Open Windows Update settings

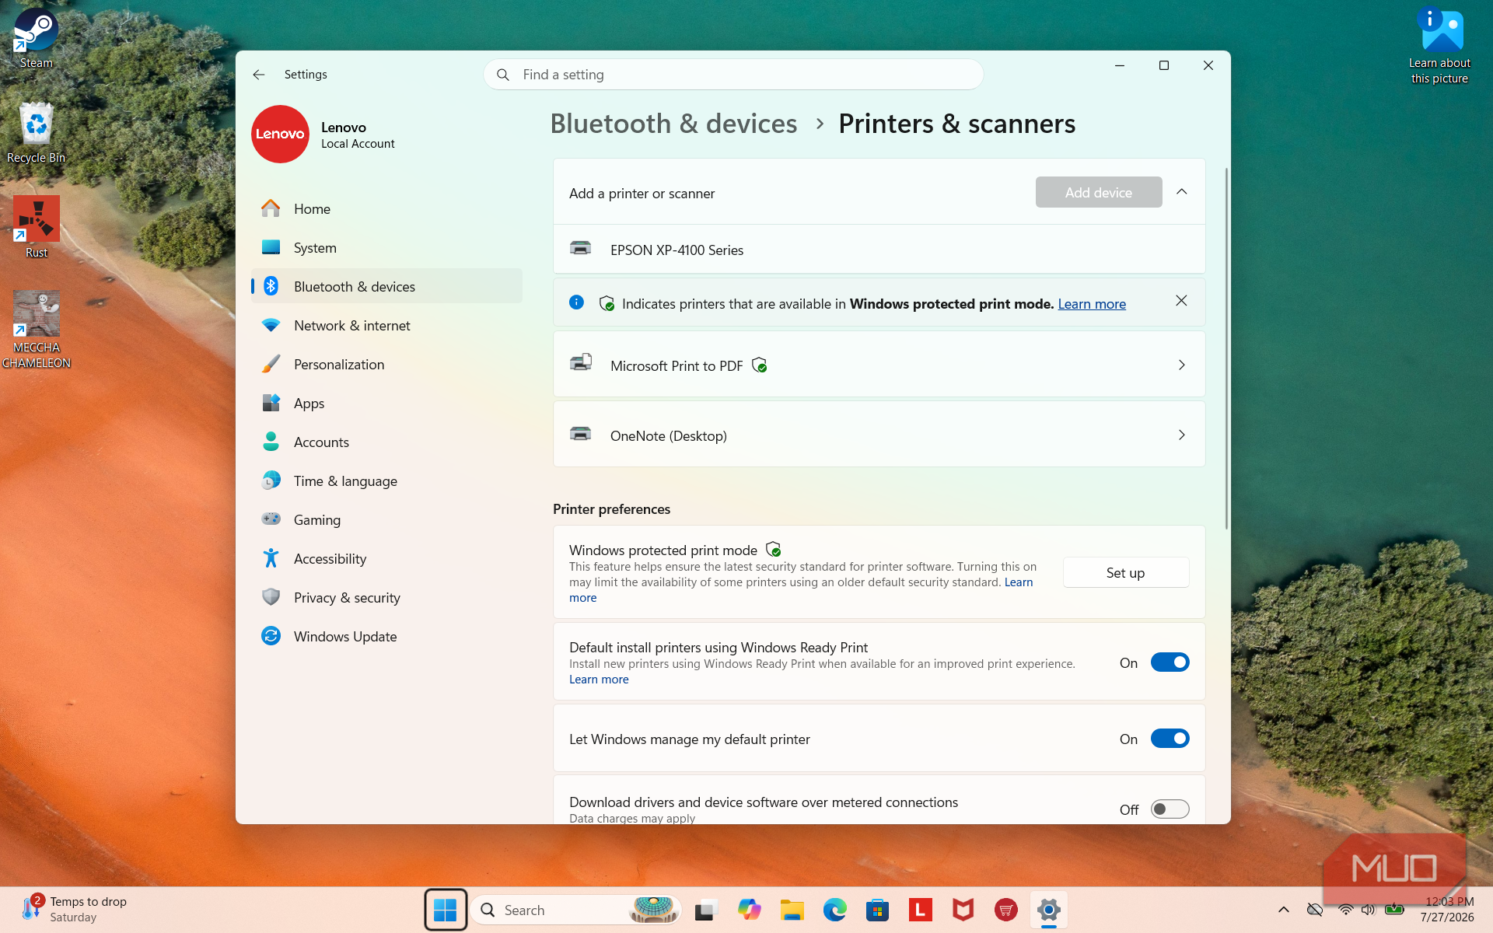click(x=386, y=636)
